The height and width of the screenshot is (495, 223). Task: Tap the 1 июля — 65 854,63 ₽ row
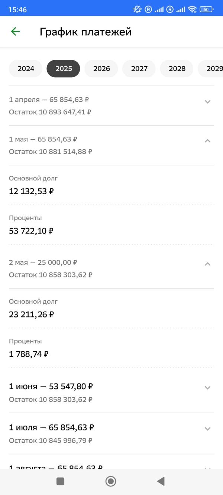pyautogui.click(x=111, y=433)
